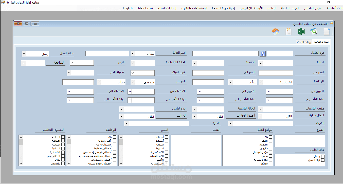Viewport: 343px width, 184px height.
Task: Open the إعدادات النظام menu
Action: 167,8
